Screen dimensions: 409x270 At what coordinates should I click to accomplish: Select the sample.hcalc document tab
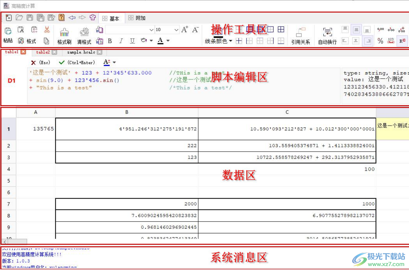click(81, 52)
